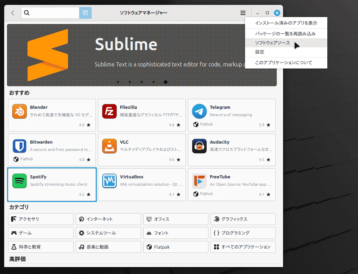Open ソフトウェアソース from the menu
Viewport: 358px width, 274px height.
coord(286,43)
